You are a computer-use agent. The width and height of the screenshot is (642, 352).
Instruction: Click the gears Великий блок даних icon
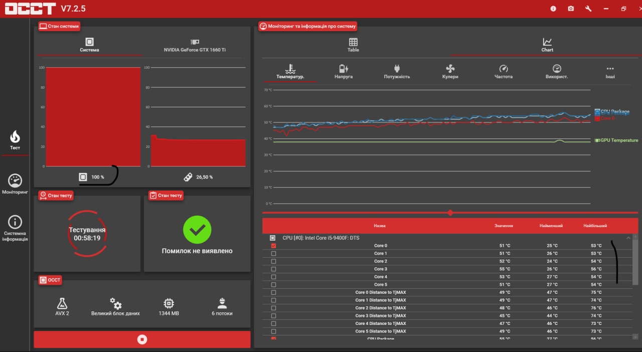click(x=115, y=303)
